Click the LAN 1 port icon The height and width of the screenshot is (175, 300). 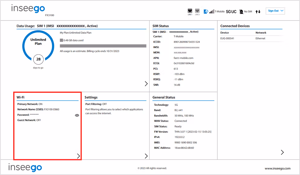click(190, 11)
